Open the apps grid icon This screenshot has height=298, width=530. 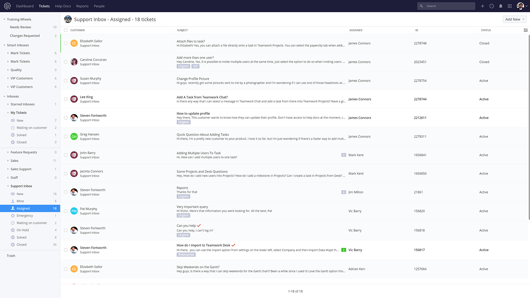pyautogui.click(x=510, y=6)
